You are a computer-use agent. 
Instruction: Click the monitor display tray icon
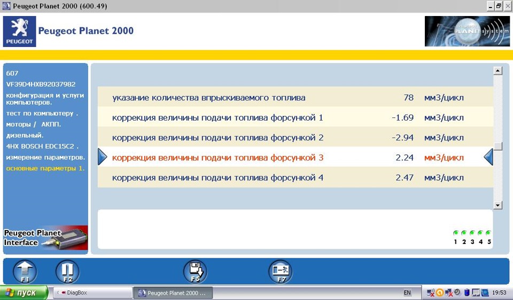[476, 293]
